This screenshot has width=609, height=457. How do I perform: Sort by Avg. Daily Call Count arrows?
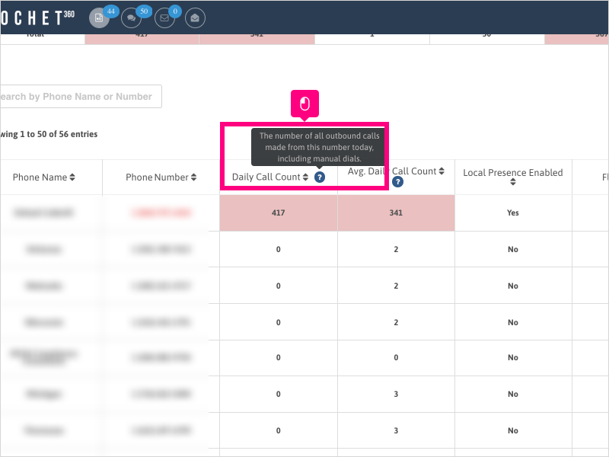pyautogui.click(x=442, y=171)
